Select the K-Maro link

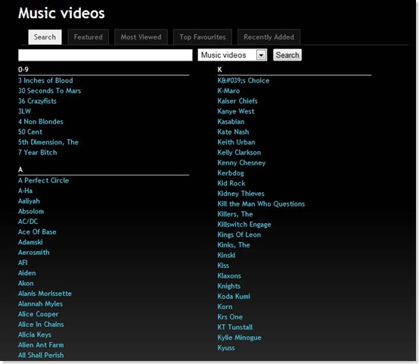click(x=228, y=91)
